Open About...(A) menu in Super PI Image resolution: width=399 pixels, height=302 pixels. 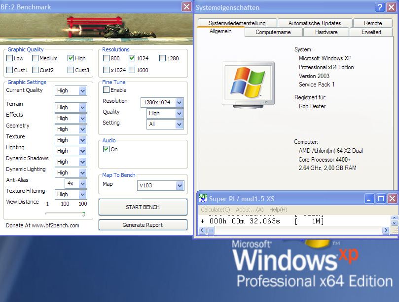(x=250, y=210)
